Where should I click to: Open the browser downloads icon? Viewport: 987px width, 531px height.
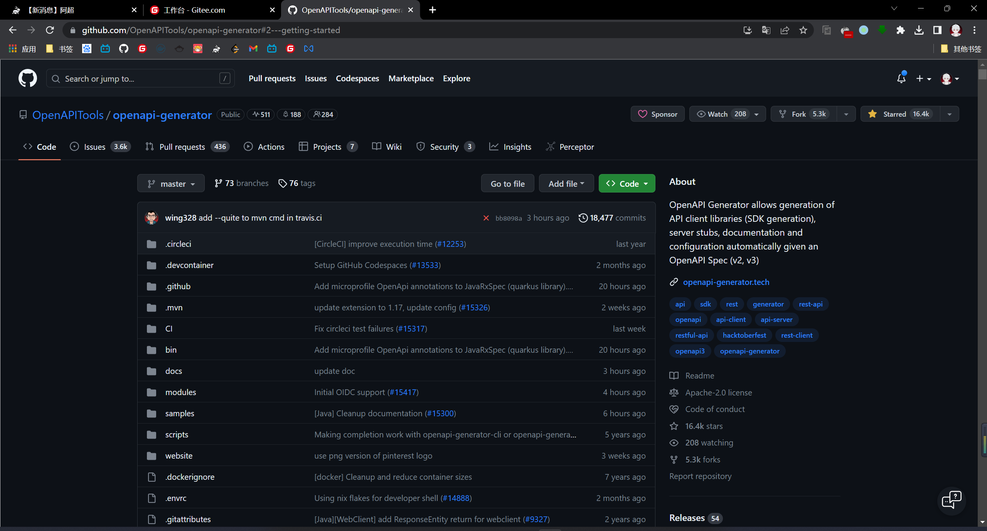pos(919,30)
